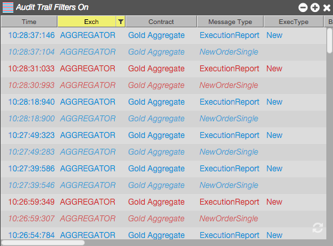The width and height of the screenshot is (333, 246).
Task: Click New exec type in 10:28:18:940 row
Action: 274,102
